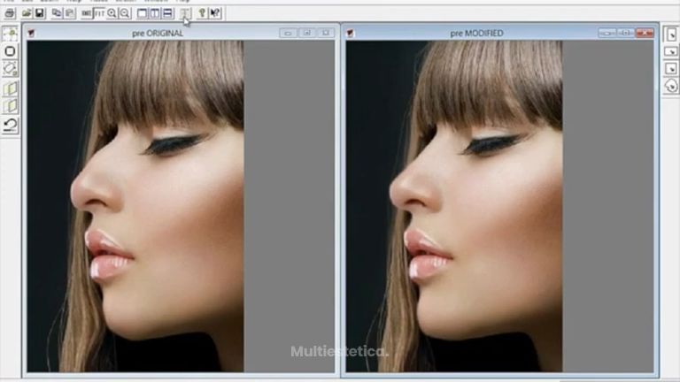Select the side-by-side window layout icon

[155, 13]
